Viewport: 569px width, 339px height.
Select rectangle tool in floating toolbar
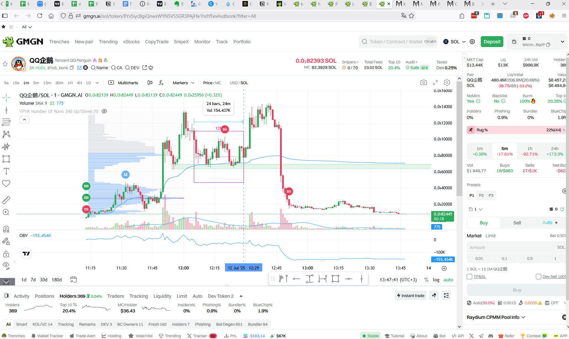[335, 279]
